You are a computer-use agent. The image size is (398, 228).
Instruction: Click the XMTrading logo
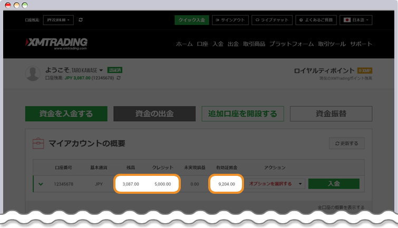point(56,43)
